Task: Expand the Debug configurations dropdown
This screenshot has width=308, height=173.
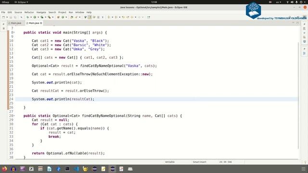Action: [31, 17]
